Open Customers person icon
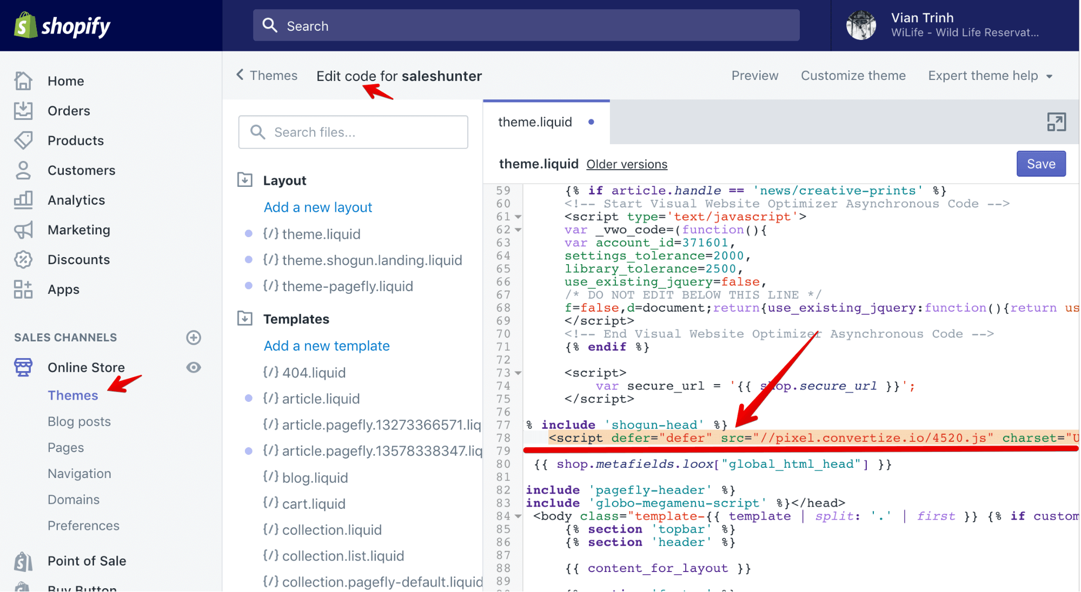Viewport: 1081px width, 592px height. (23, 170)
